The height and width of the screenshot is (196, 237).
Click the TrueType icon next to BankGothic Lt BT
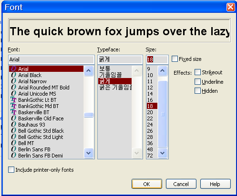pos(13,100)
